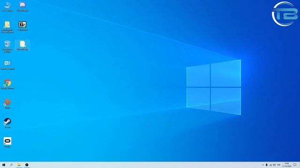Select the yellow folder shortcut desktop icon

coord(7,27)
